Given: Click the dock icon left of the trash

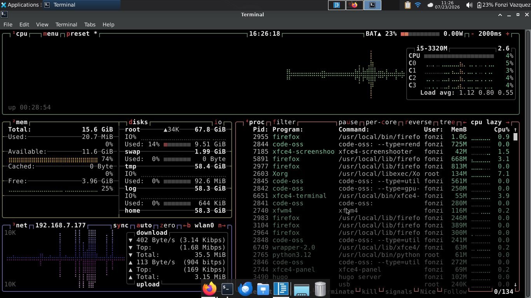Looking at the screenshot, I should click(301, 289).
